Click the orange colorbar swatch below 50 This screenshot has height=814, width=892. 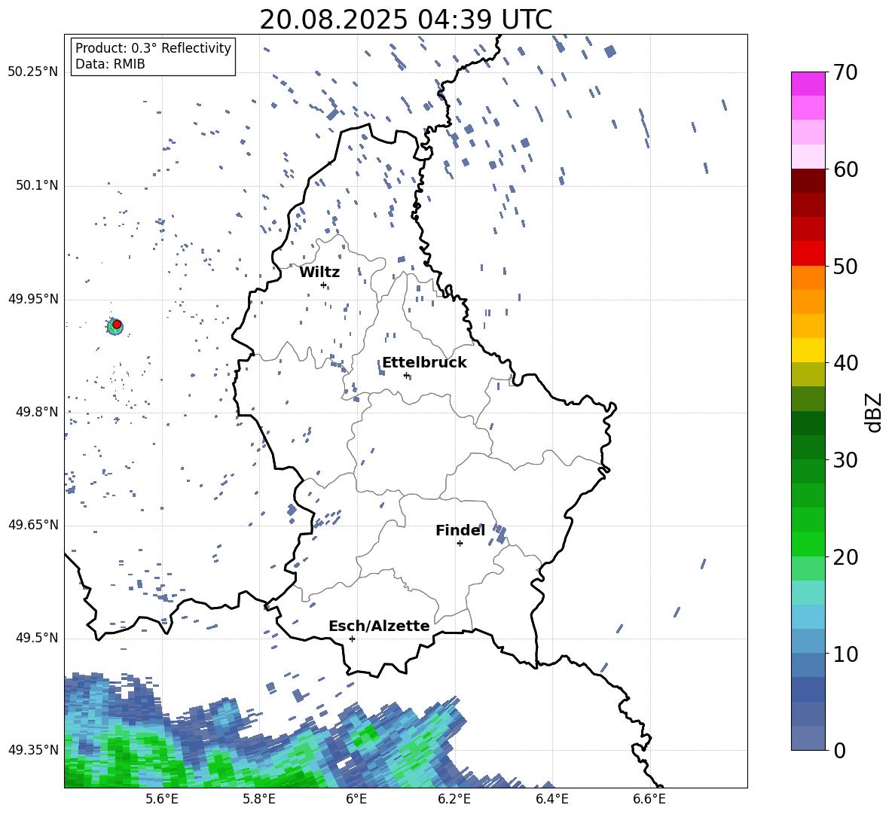808,277
